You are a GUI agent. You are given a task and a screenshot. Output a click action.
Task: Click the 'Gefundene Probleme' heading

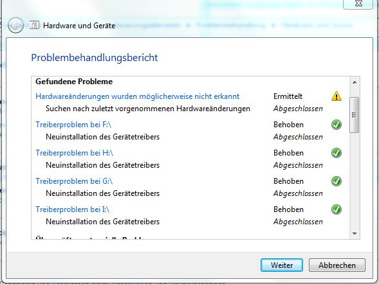point(74,82)
